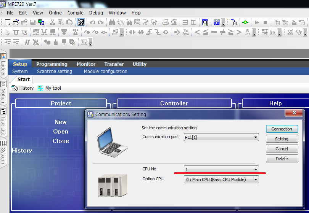Click the blue fit-to-window arrows icon
This screenshot has height=213, width=309.
coord(205,22)
